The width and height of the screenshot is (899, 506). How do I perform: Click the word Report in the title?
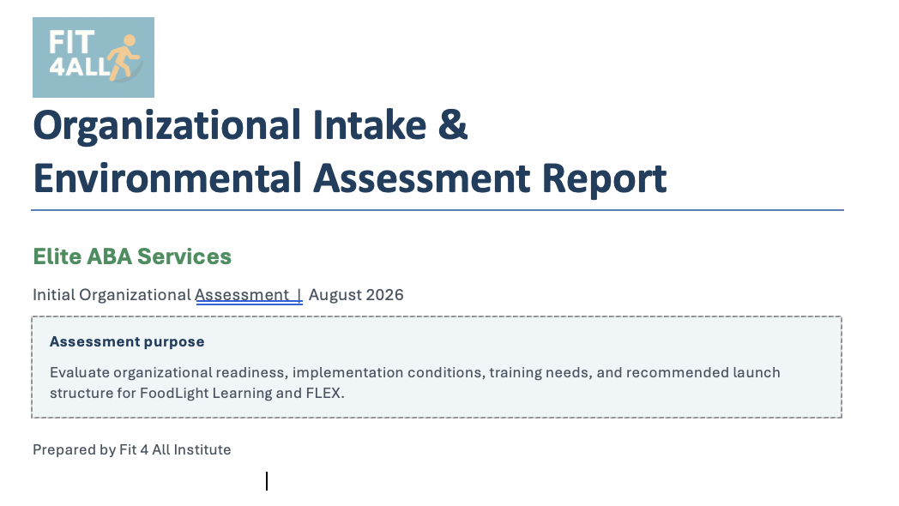point(604,178)
